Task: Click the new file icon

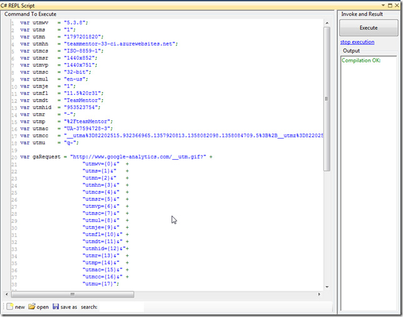Action: pos(11,306)
